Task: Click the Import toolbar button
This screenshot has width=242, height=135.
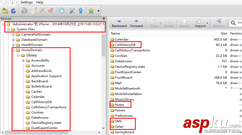Action: (200, 23)
